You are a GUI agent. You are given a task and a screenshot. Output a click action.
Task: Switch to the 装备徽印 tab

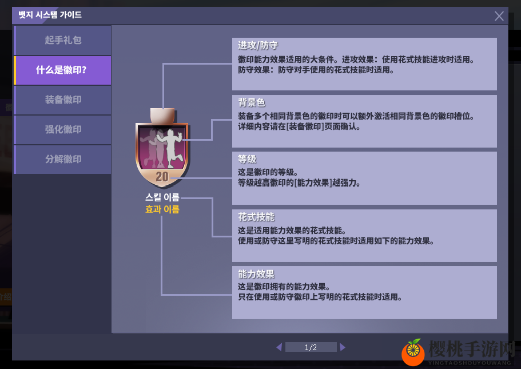62,100
